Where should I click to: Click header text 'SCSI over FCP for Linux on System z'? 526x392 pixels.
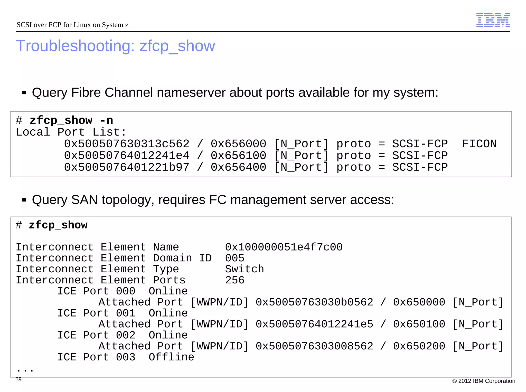pos(72,25)
